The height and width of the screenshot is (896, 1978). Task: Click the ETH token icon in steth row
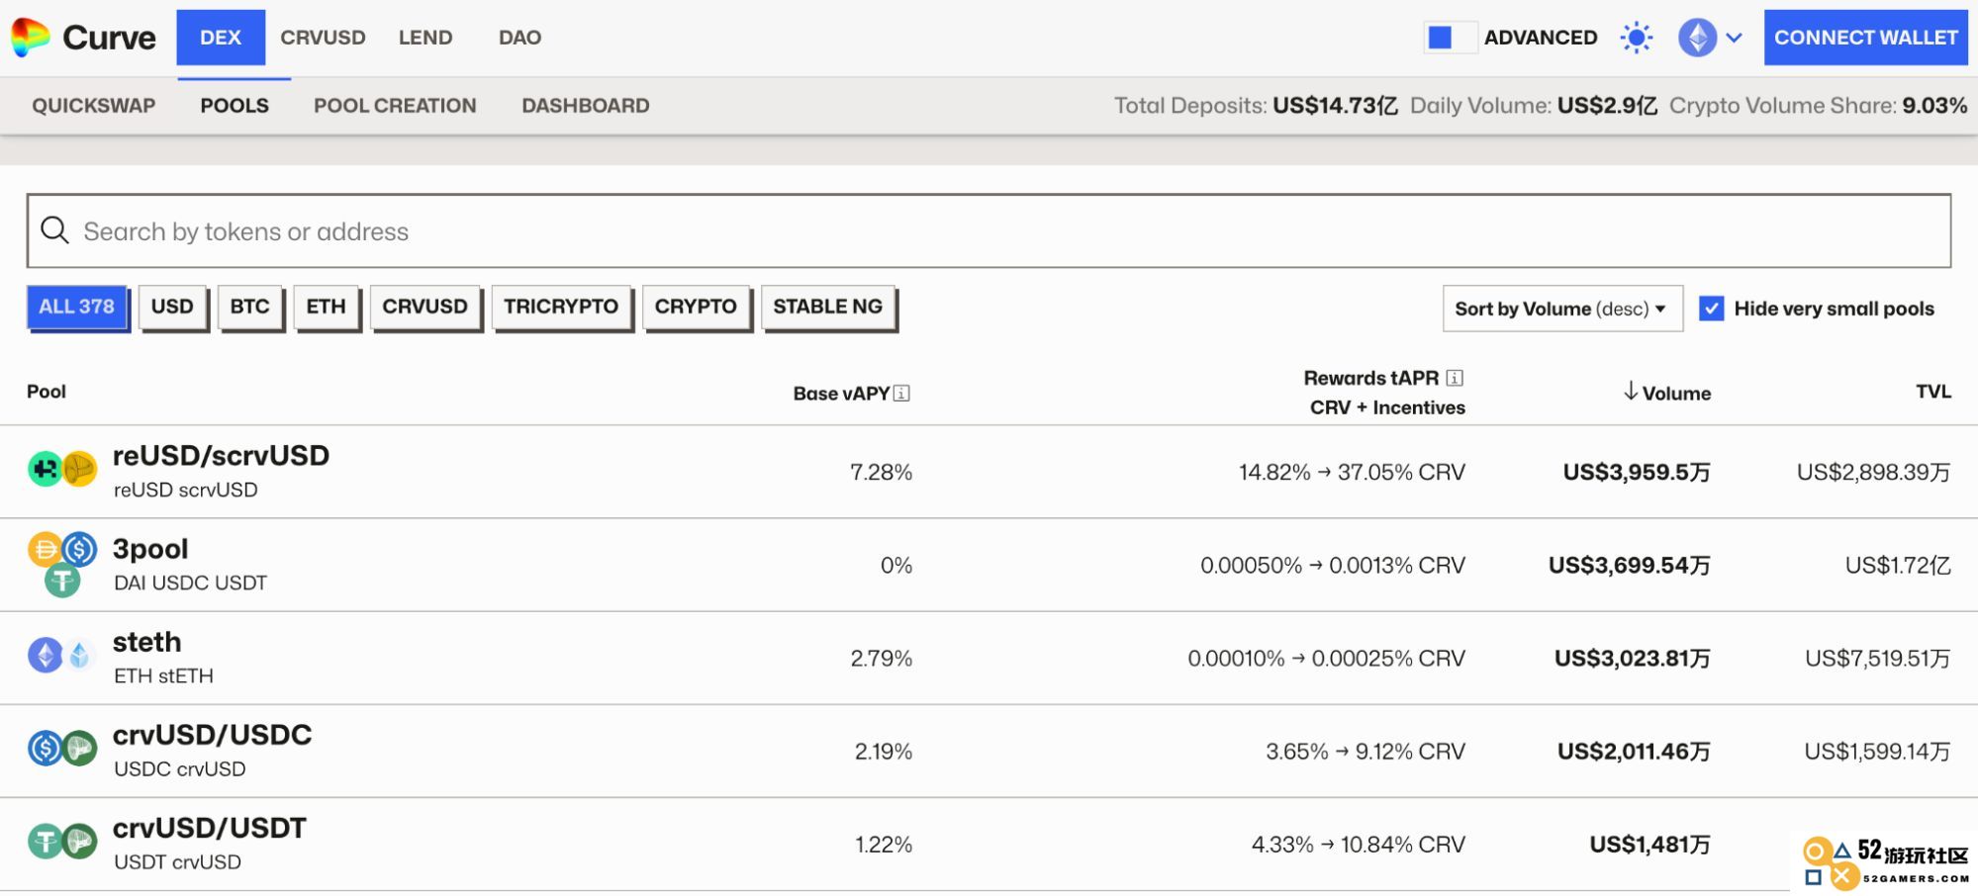pyautogui.click(x=46, y=655)
